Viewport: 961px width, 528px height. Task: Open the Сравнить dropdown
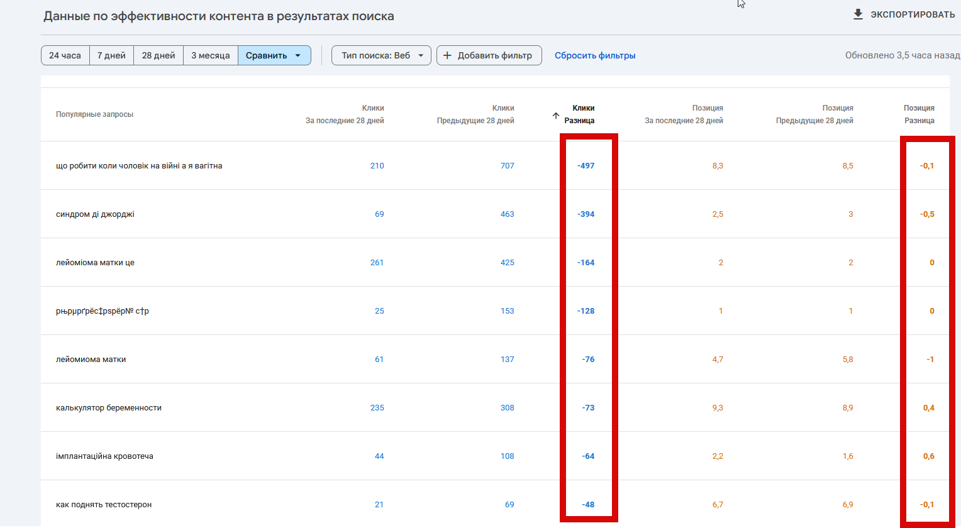(x=274, y=55)
